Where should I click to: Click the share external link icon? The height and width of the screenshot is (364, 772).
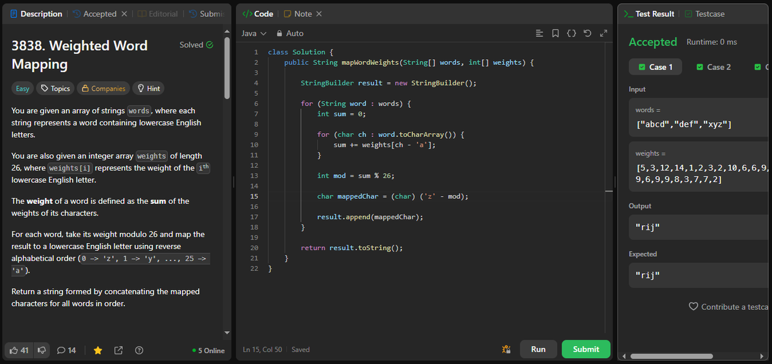[118, 350]
